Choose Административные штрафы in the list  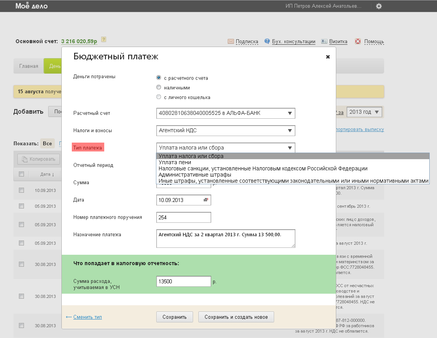click(x=195, y=175)
